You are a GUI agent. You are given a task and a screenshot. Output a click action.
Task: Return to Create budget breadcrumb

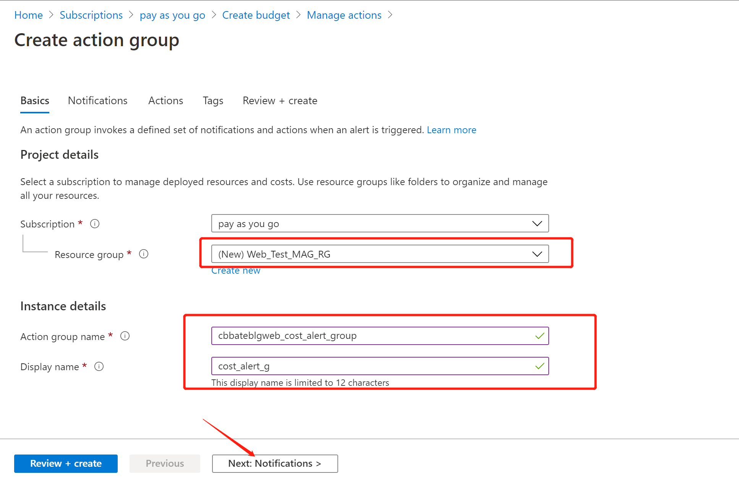click(256, 15)
